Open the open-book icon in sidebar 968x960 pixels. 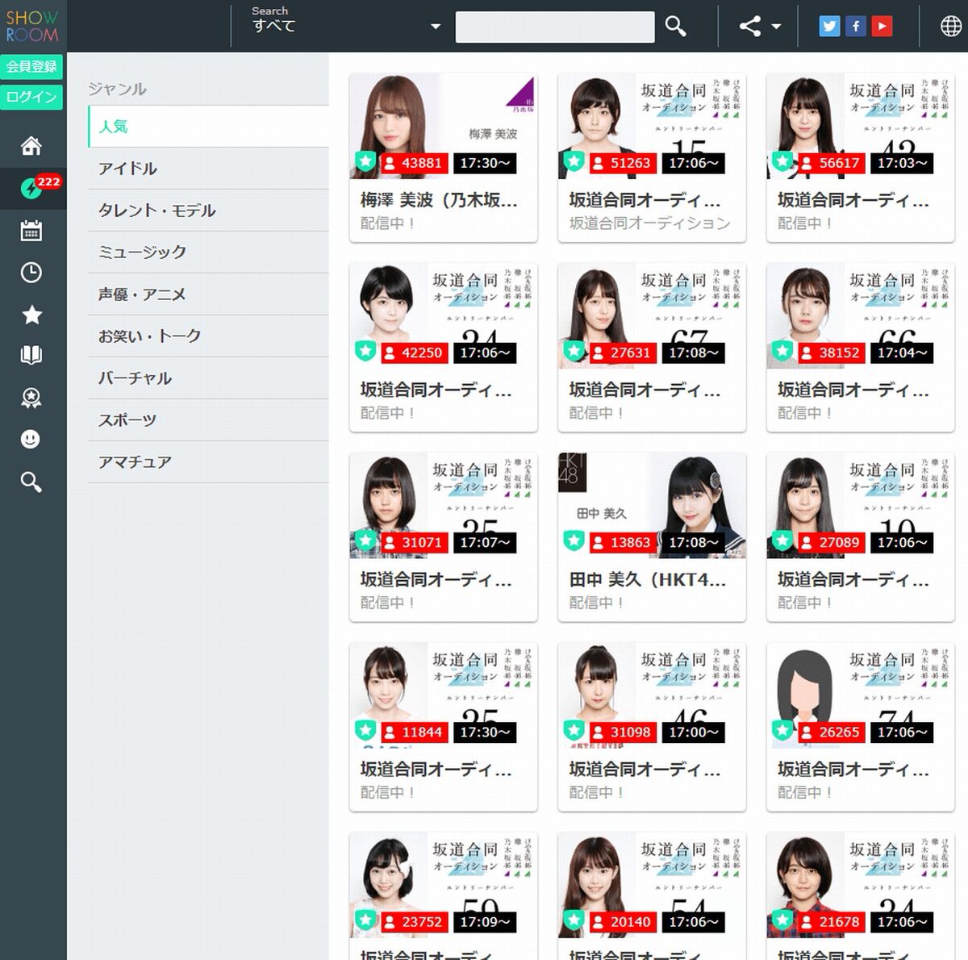[x=31, y=356]
